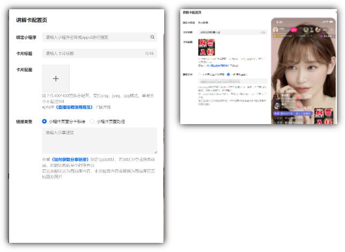
Task: Tap the pink follow button in phone preview
Action: [293, 30]
